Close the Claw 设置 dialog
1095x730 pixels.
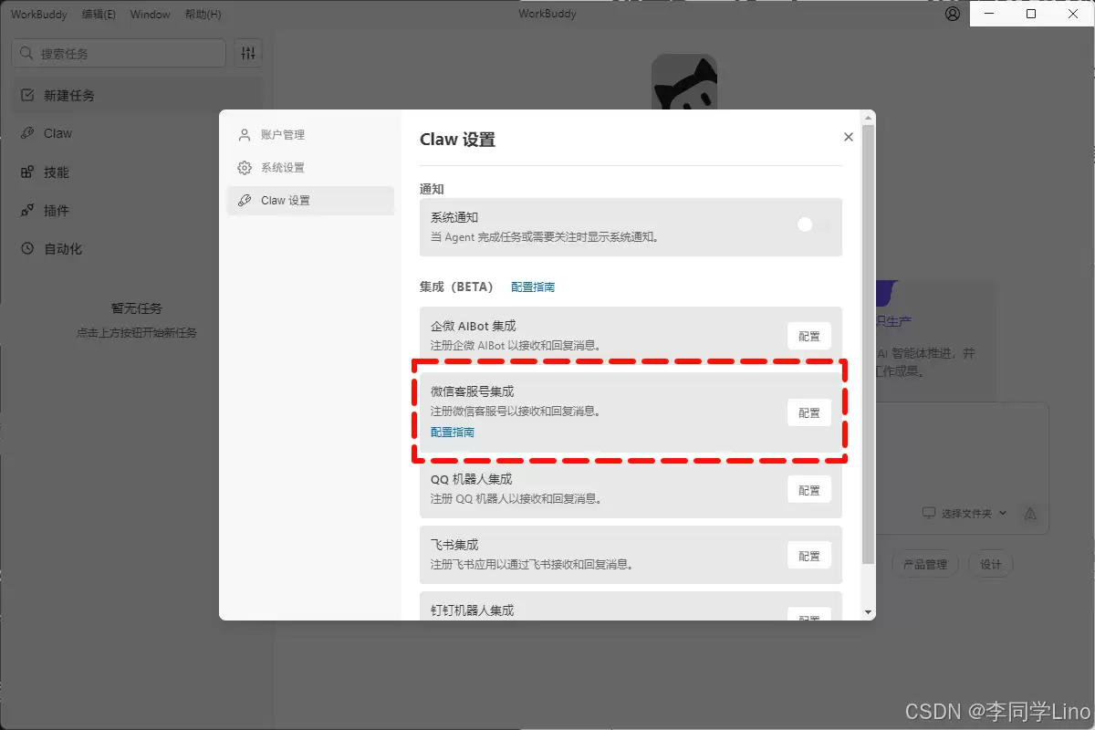pyautogui.click(x=849, y=137)
